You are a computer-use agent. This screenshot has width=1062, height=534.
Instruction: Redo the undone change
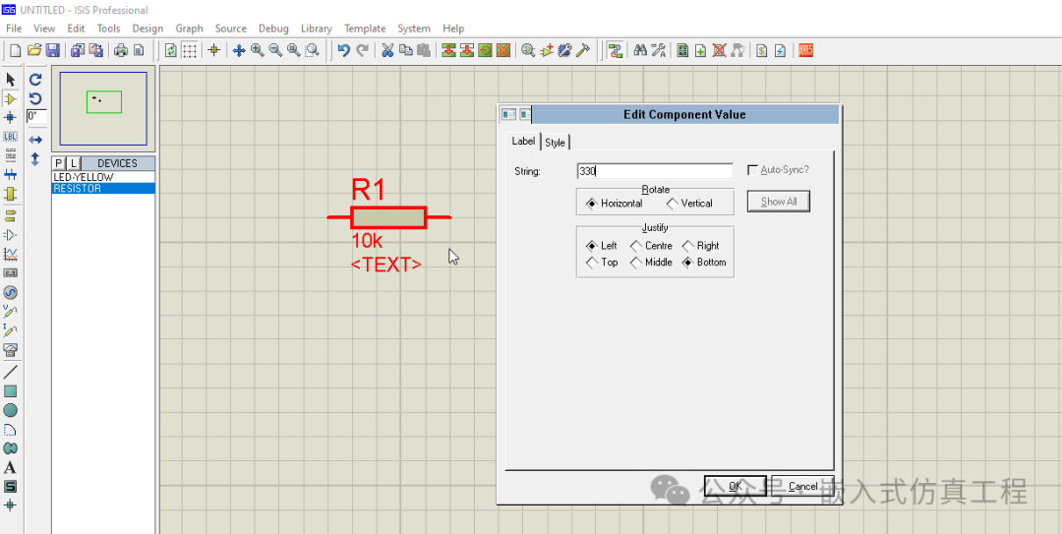click(363, 50)
